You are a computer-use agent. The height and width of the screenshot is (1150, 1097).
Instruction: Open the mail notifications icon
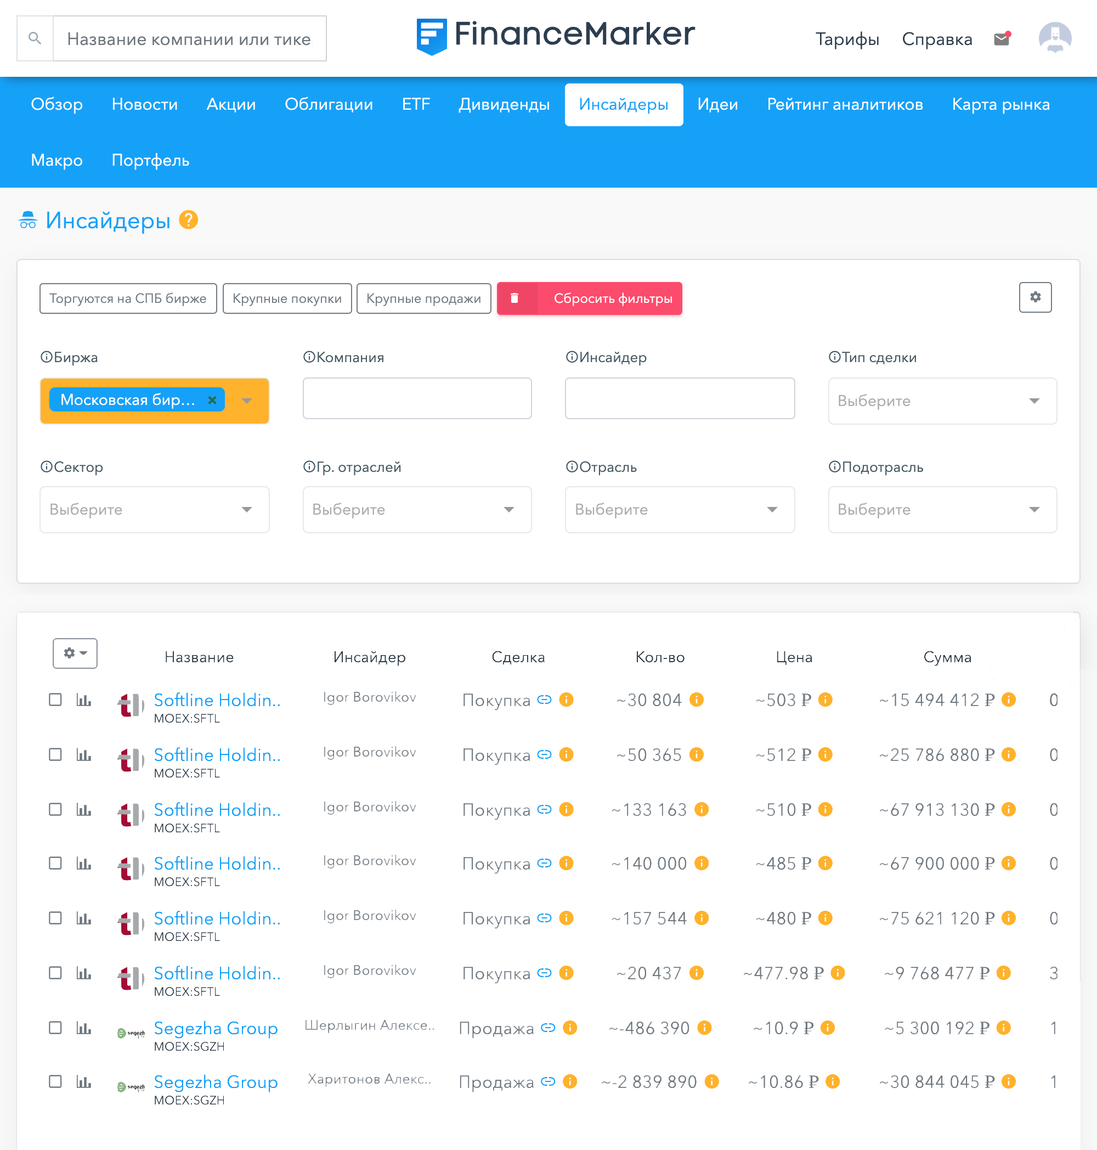tap(1002, 38)
